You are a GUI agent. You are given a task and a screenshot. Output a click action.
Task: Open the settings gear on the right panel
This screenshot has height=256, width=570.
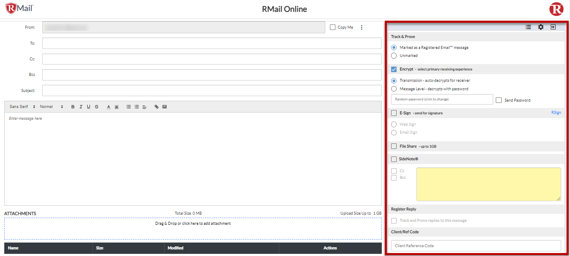[541, 27]
